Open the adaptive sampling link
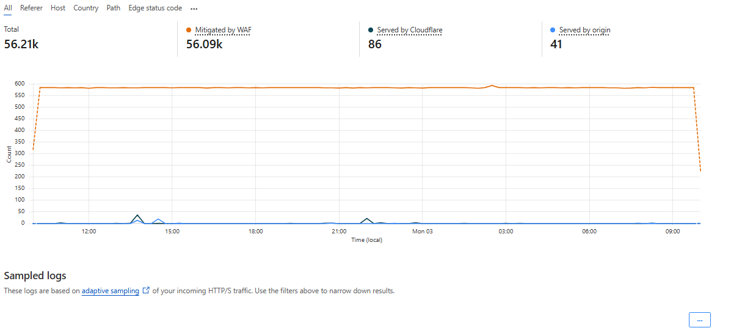 [x=111, y=291]
